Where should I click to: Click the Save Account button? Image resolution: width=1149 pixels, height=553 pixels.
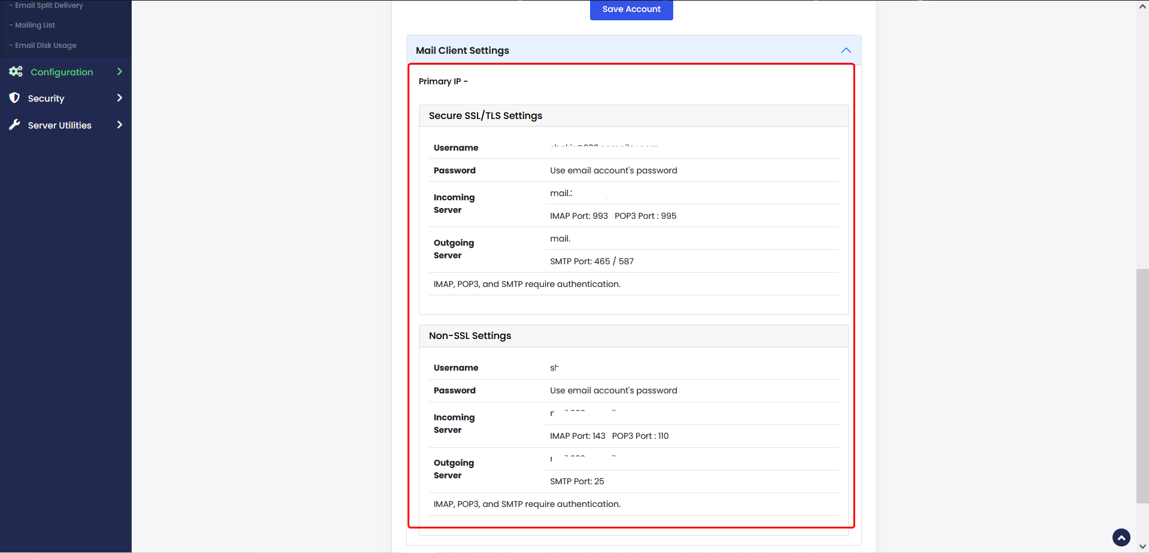631,10
